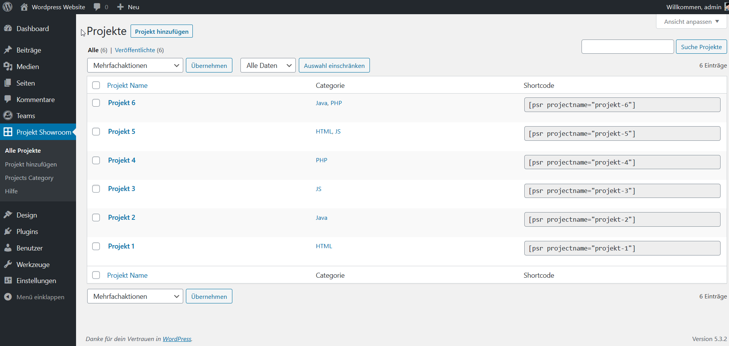Open the bottom Mehrfachaktionen dropdown

tap(135, 296)
